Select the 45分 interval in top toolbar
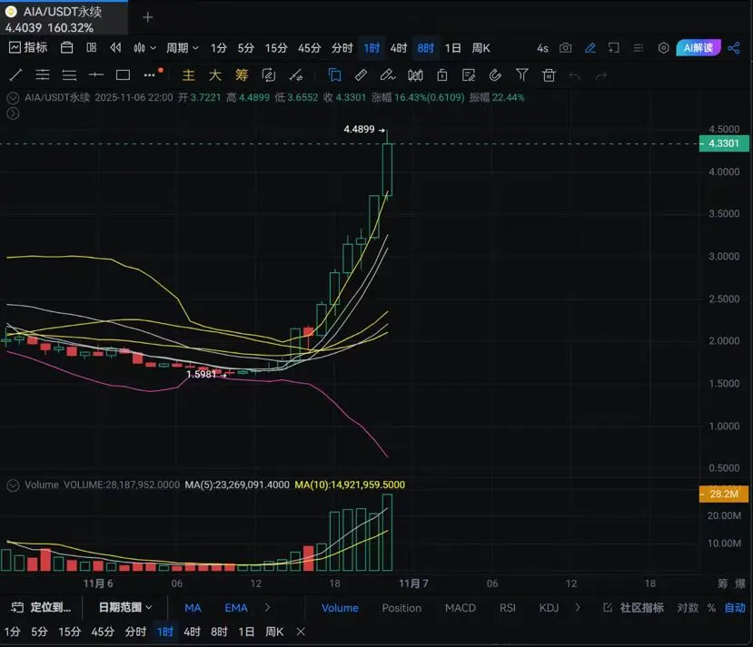Screen dimensions: 753x647 (x=309, y=48)
